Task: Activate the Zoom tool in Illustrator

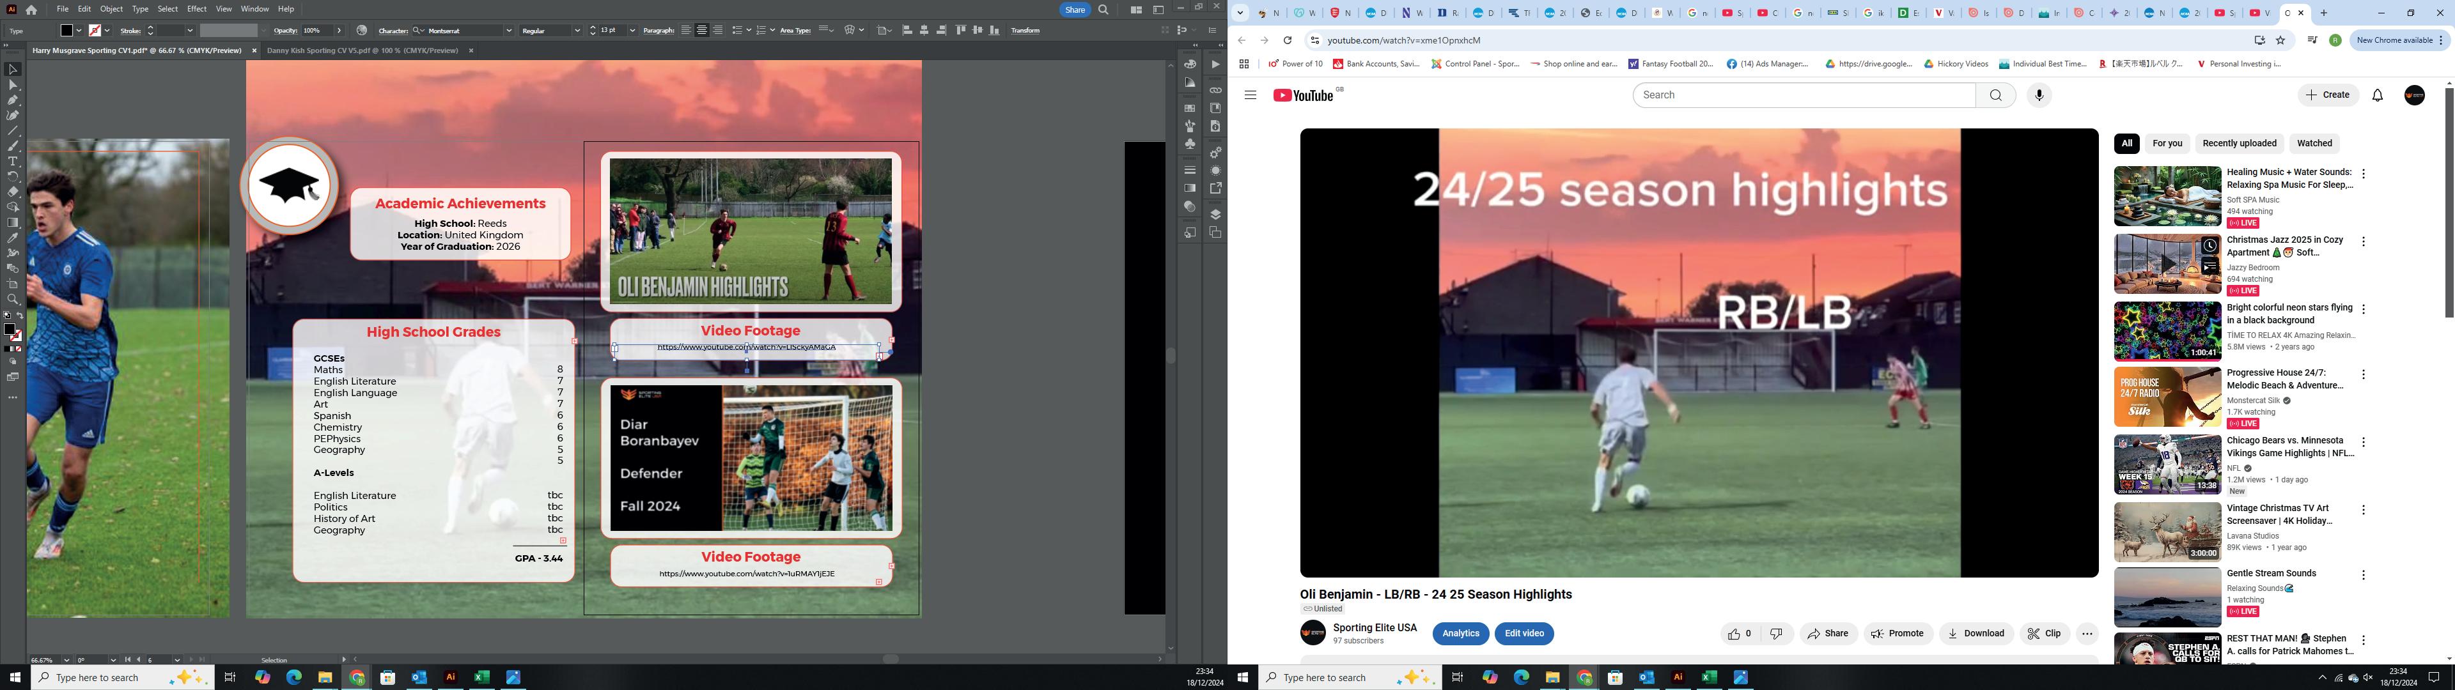Action: 12,299
